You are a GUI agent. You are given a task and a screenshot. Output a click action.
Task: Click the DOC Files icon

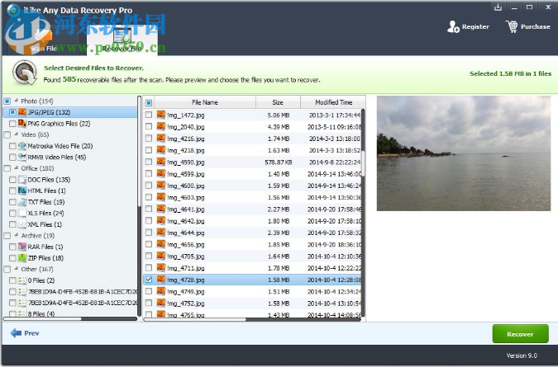[x=22, y=180]
